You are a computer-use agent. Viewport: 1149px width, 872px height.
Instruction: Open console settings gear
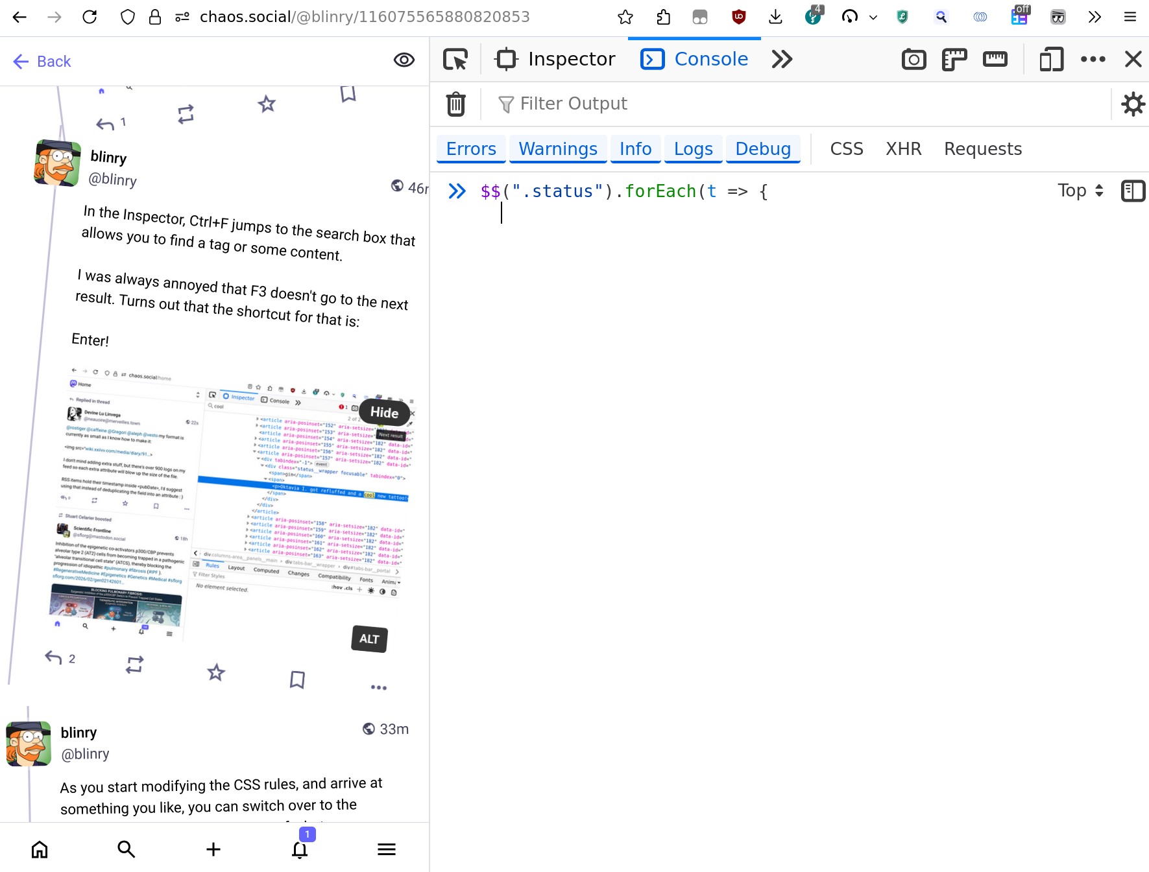click(x=1133, y=104)
